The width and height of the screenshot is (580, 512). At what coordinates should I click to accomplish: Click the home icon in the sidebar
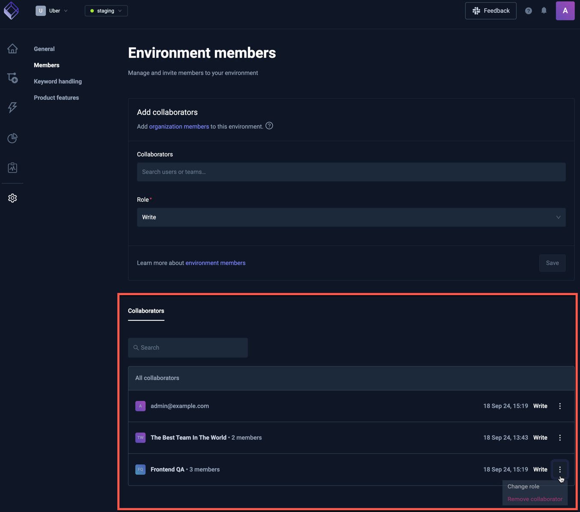pos(12,49)
